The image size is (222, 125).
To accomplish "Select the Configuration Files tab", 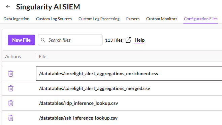I will (x=201, y=19).
